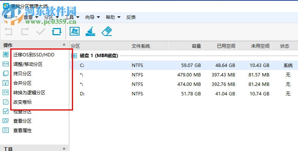This screenshot has width=298, height=151.
Task: Click icon beside 改变卷标
Action: [x=6, y=102]
